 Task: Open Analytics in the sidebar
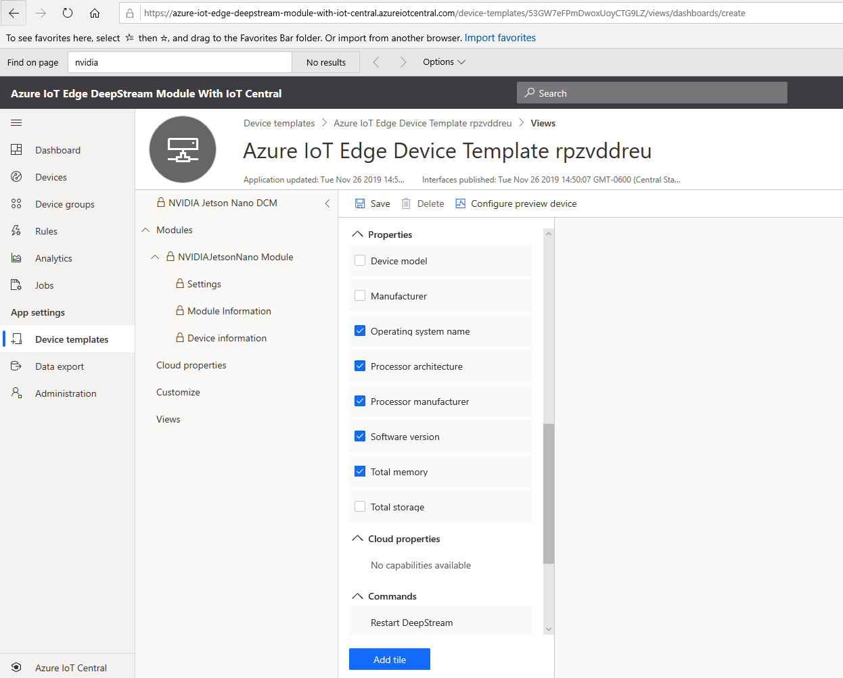click(53, 258)
